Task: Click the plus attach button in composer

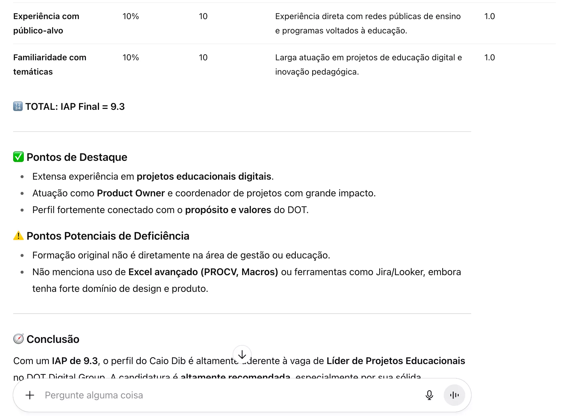Action: [30, 395]
